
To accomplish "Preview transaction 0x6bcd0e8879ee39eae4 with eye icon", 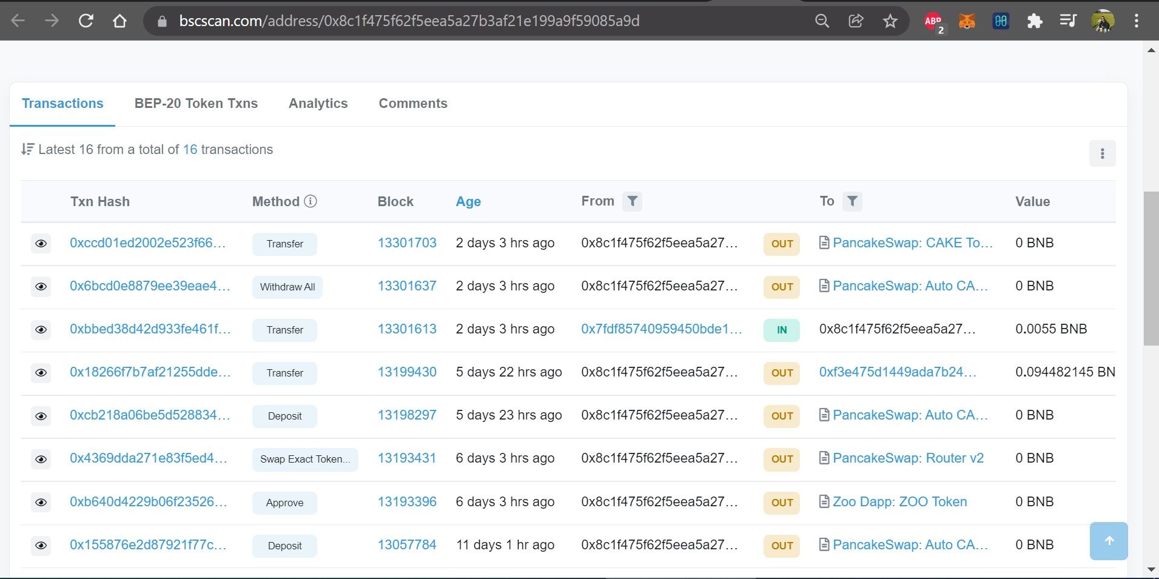I will point(41,287).
